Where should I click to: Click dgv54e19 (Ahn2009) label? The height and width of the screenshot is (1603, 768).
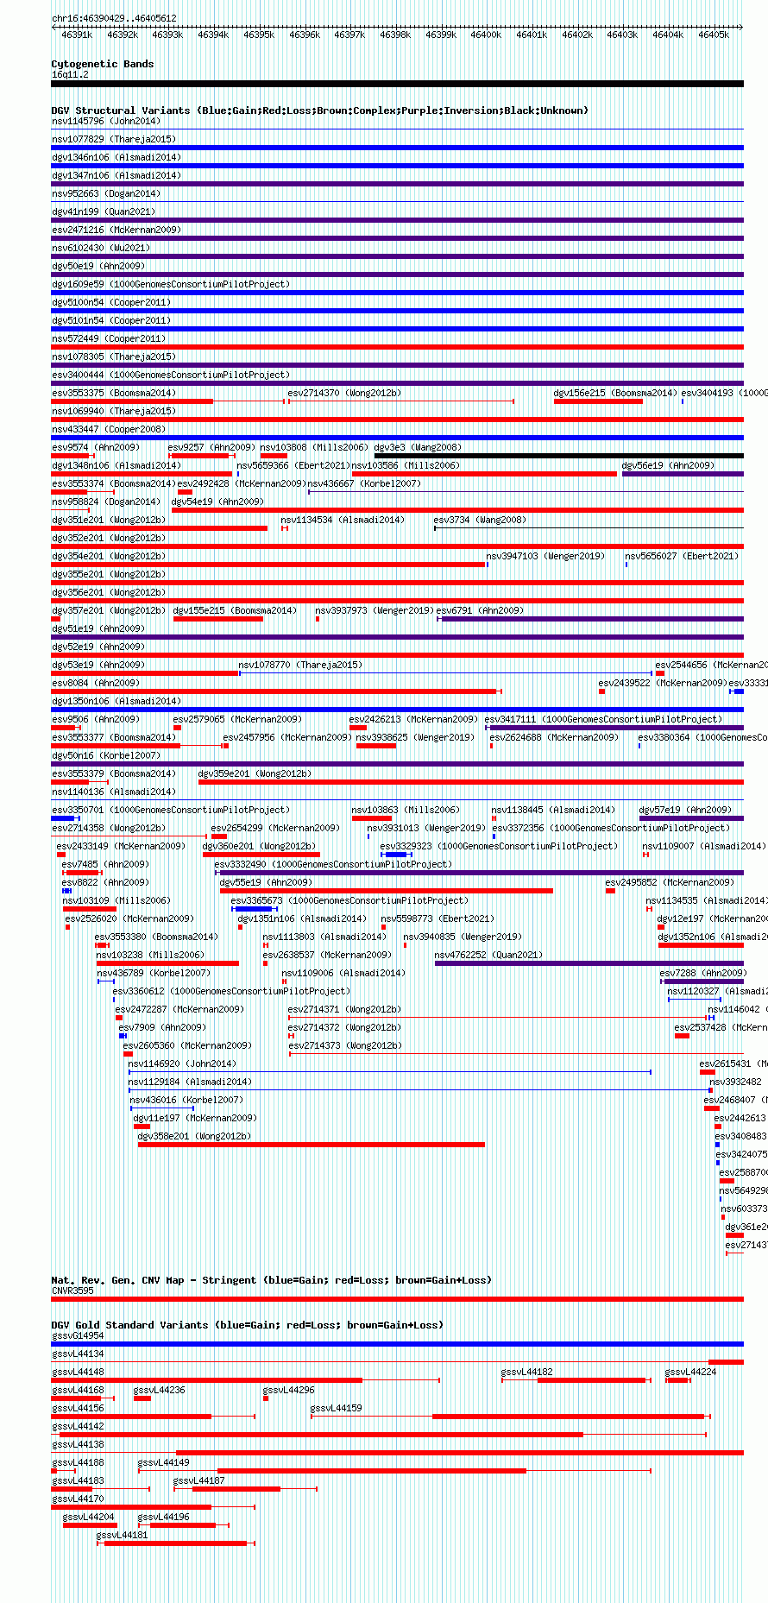coord(217,502)
